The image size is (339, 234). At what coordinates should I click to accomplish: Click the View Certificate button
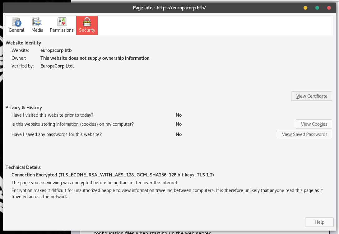(x=312, y=96)
